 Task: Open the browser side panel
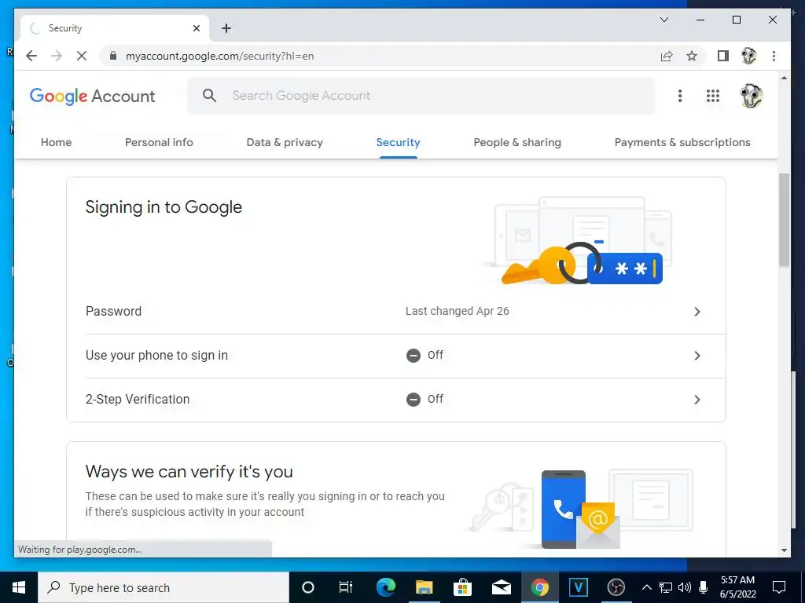click(x=723, y=56)
